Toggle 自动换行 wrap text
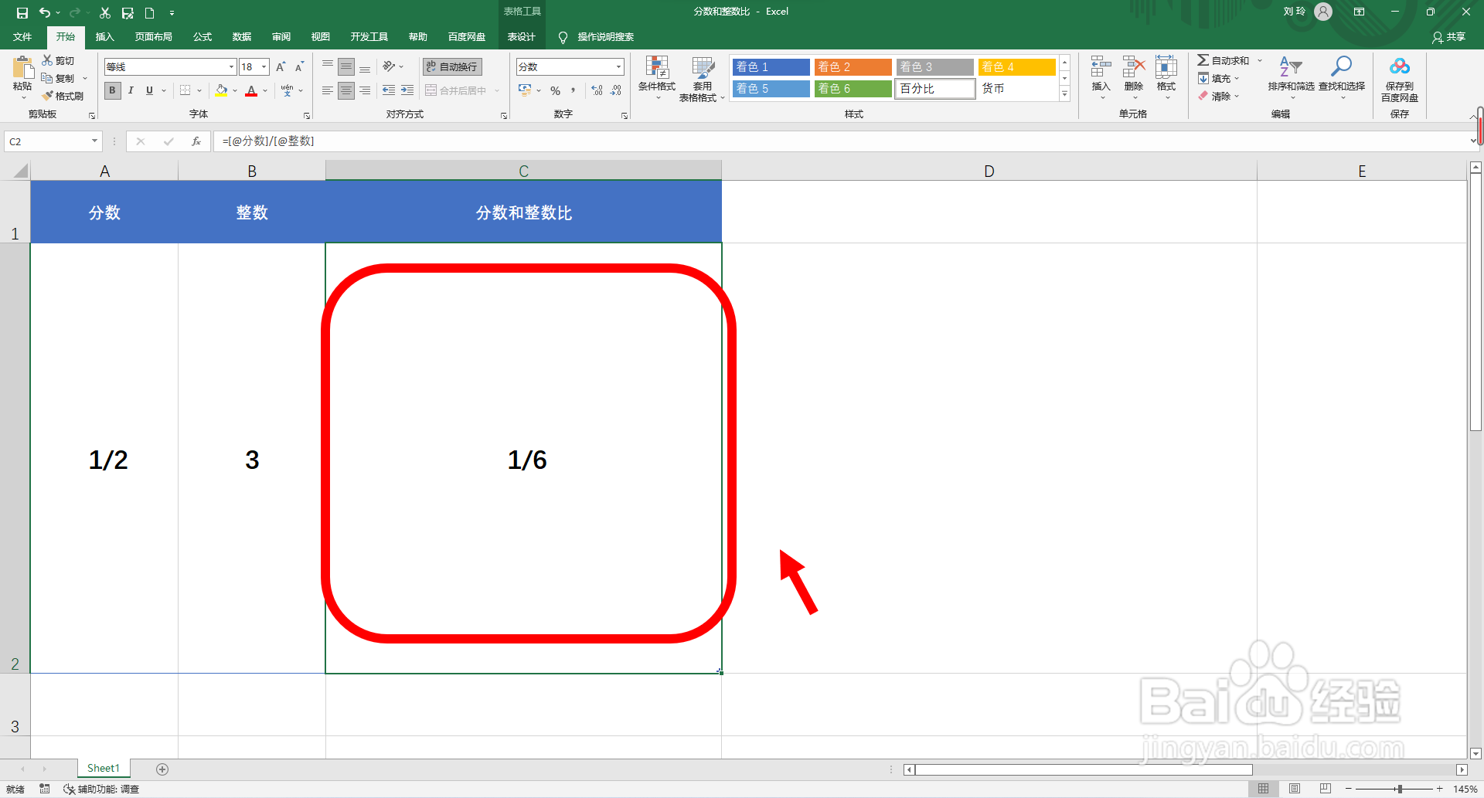The height and width of the screenshot is (798, 1484). point(452,67)
